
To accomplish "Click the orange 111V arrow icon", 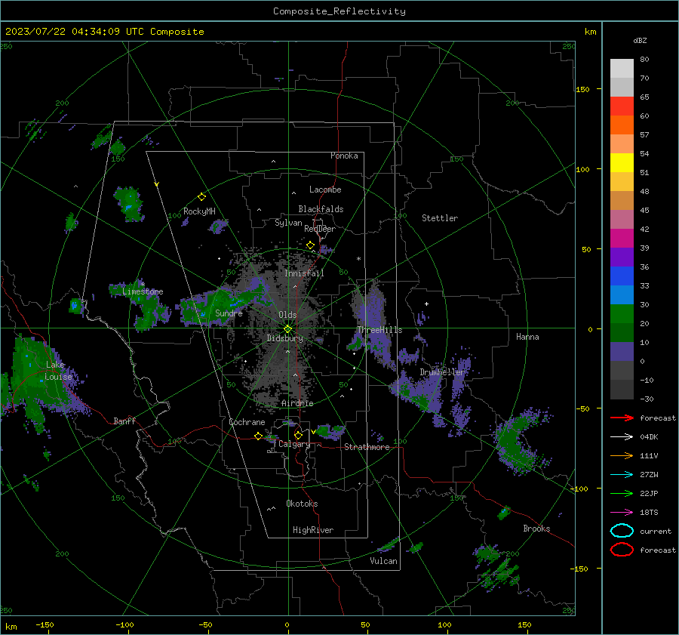I will coord(622,455).
